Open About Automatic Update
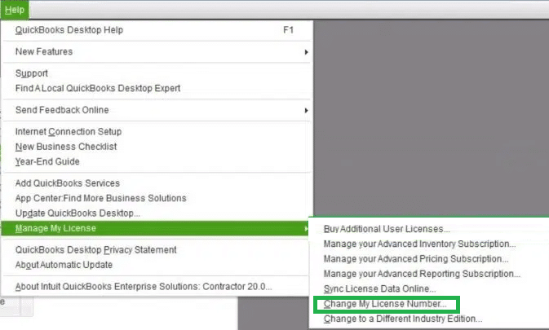 coord(64,265)
